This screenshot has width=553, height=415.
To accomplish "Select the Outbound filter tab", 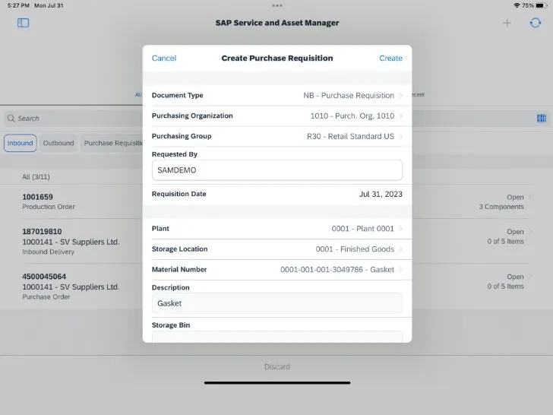I will [58, 143].
